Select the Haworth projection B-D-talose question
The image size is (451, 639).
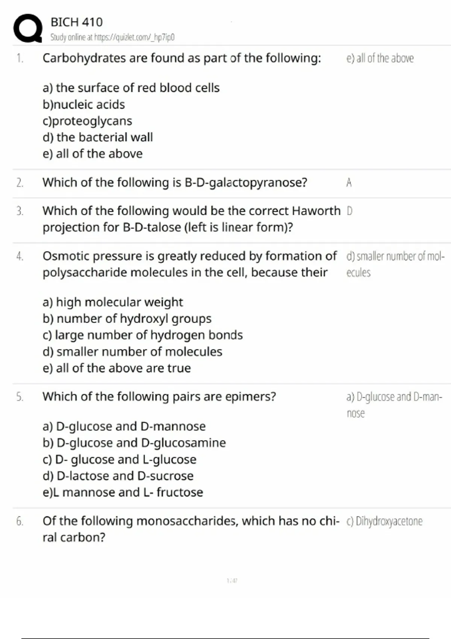point(191,219)
